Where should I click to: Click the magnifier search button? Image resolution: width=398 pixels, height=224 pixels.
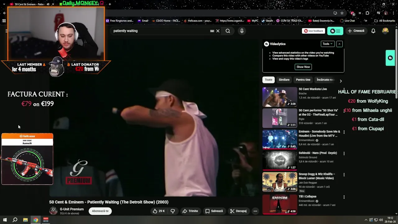(228, 31)
